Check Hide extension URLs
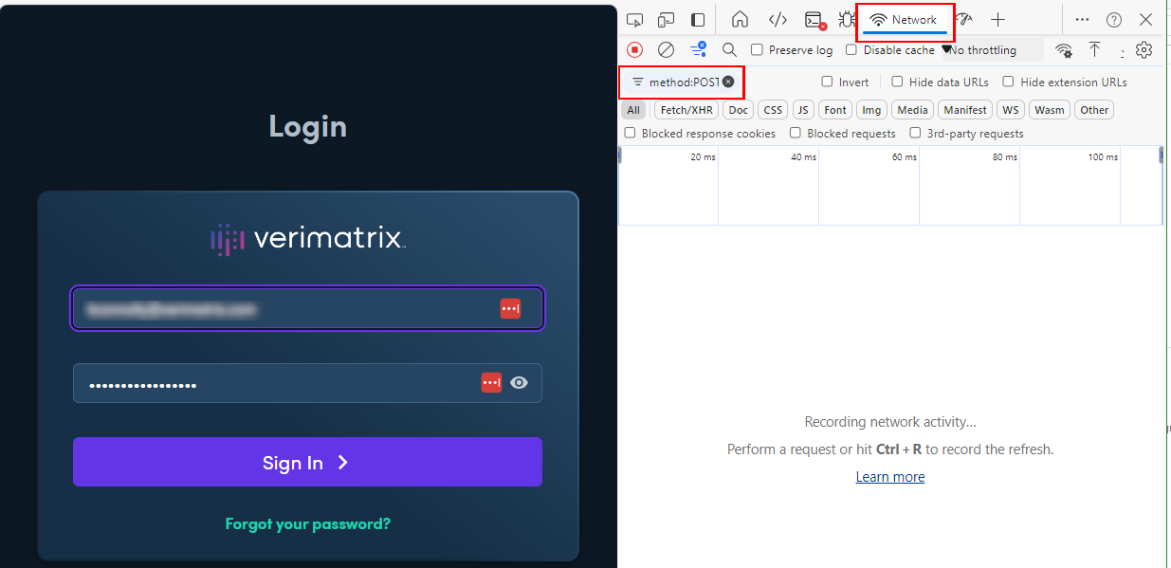Viewport: 1171px width, 568px height. (x=1009, y=82)
